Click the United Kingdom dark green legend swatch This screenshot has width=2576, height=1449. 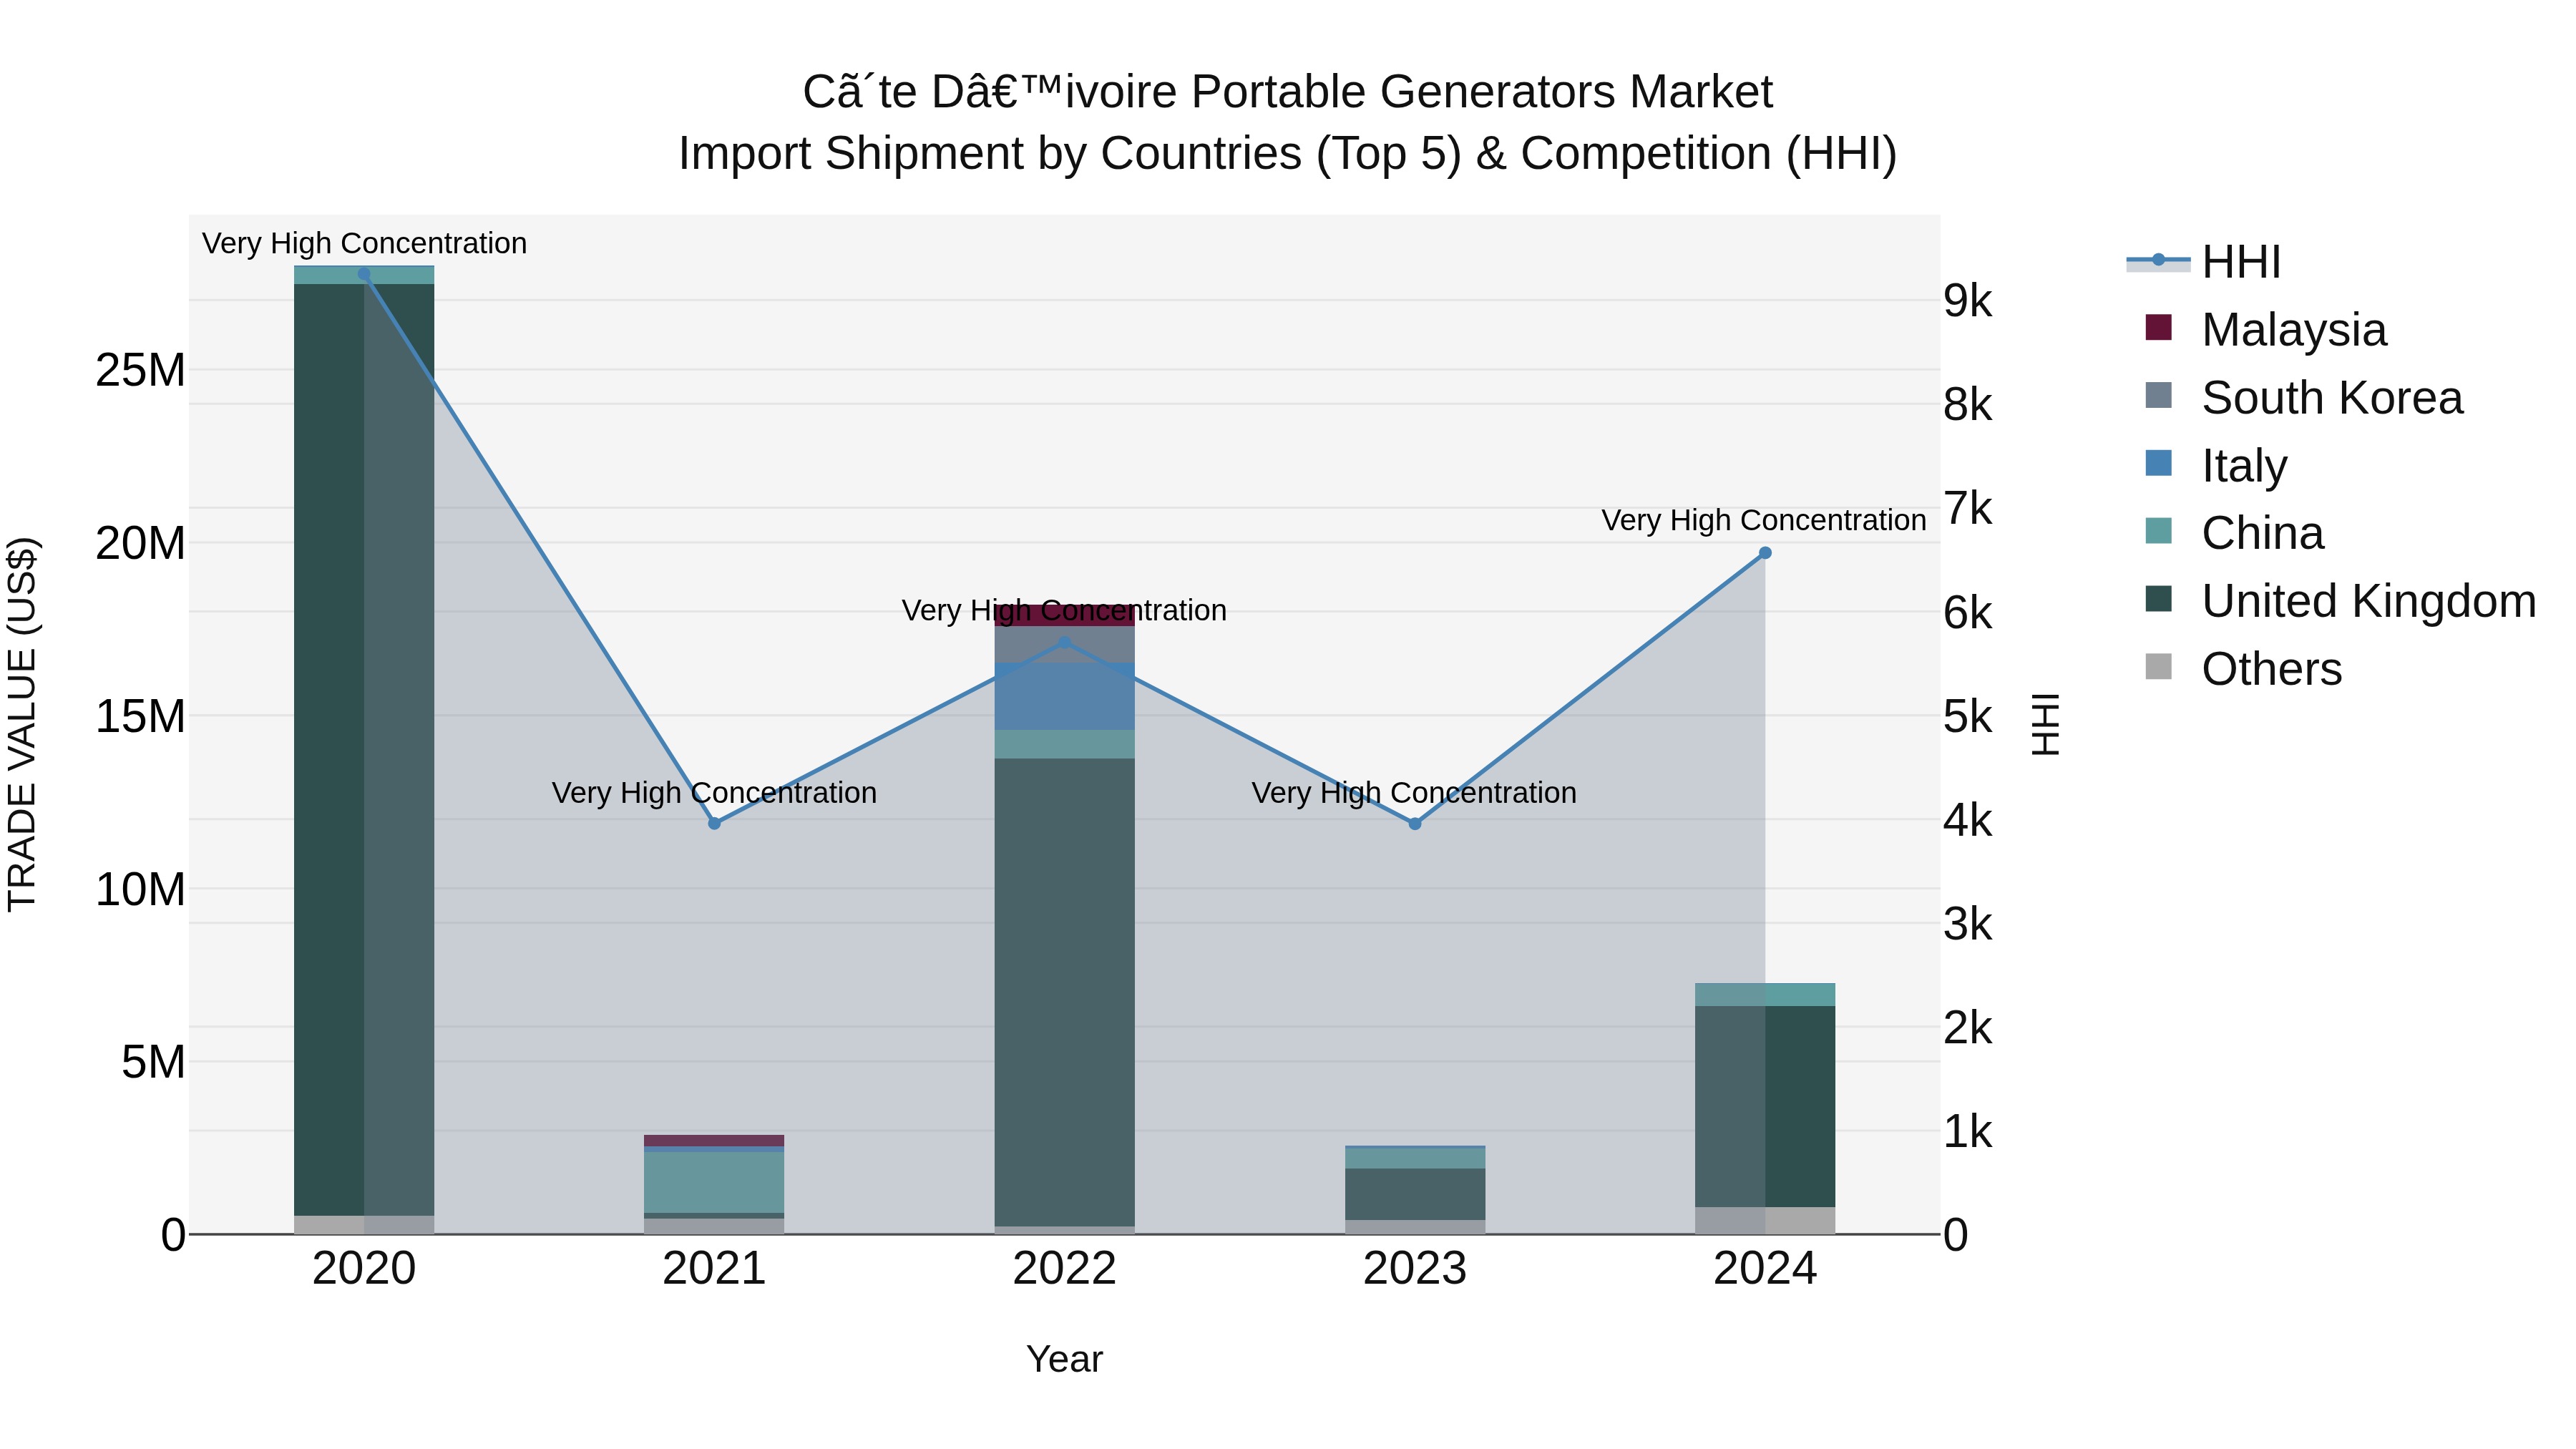(2159, 599)
